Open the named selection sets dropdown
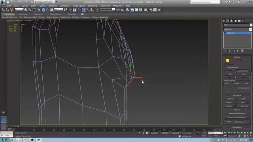The image size is (253, 142). pos(107,9)
